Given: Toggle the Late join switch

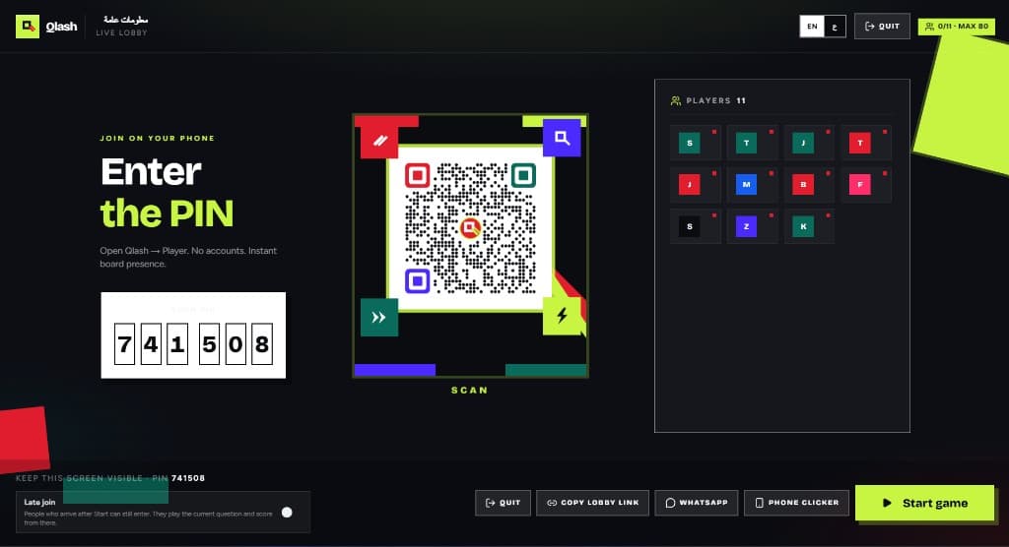Looking at the screenshot, I should pyautogui.click(x=287, y=513).
